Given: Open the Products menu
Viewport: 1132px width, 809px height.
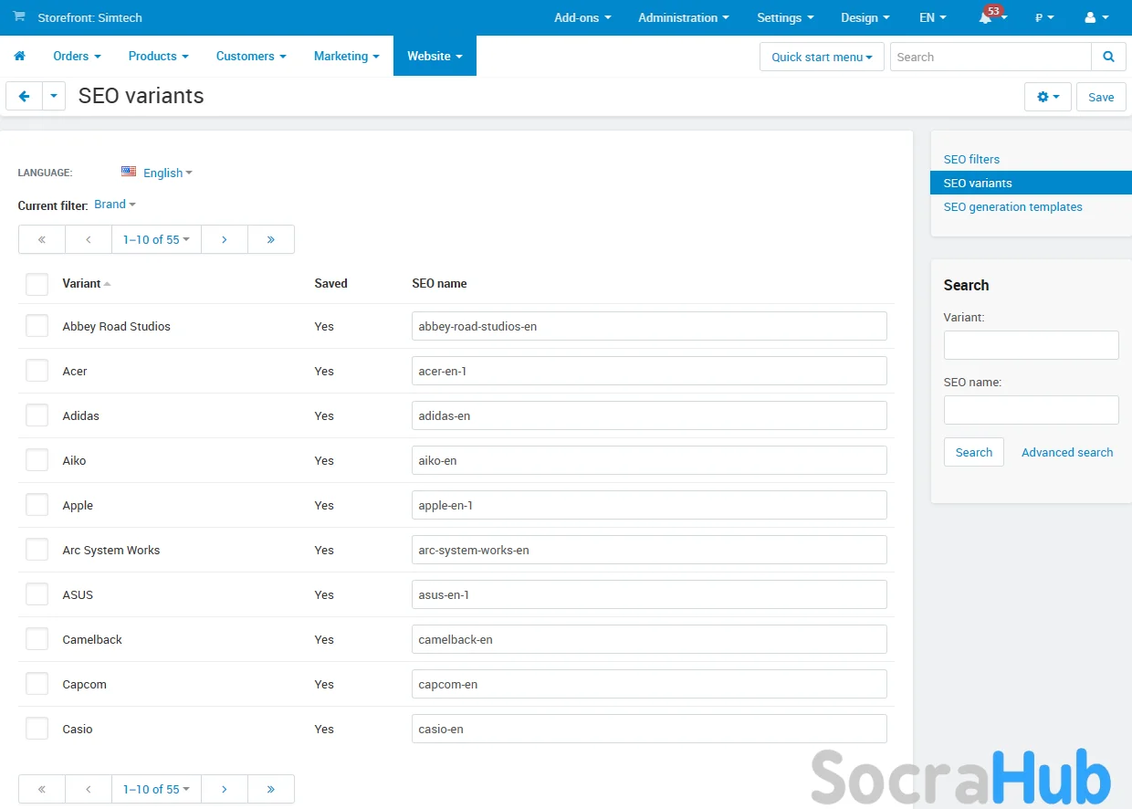Looking at the screenshot, I should [158, 56].
